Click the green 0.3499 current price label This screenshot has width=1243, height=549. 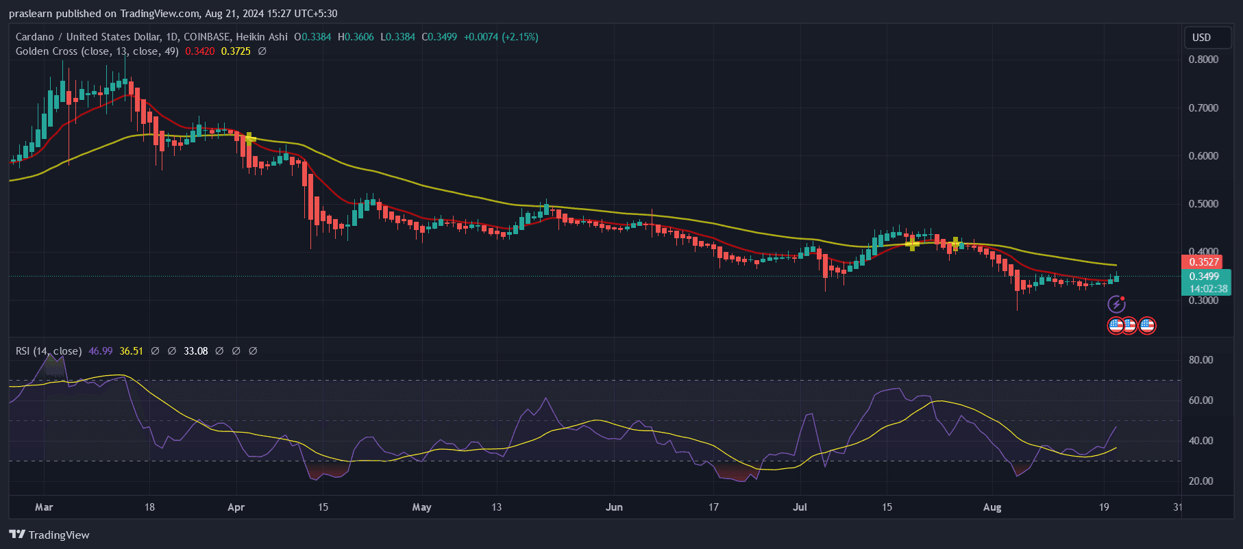click(1204, 277)
